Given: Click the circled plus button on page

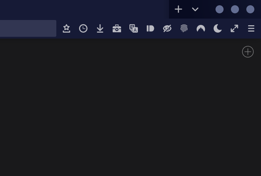Looking at the screenshot, I should coord(248,52).
